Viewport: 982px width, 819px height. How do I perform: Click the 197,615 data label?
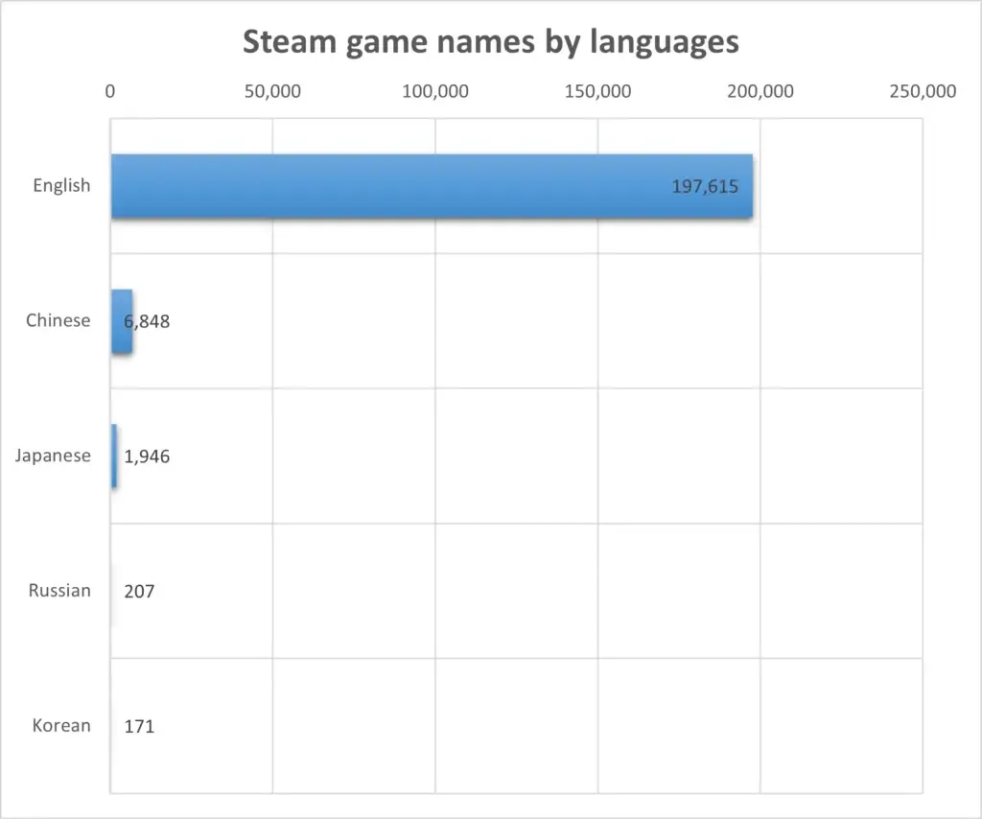coord(705,187)
